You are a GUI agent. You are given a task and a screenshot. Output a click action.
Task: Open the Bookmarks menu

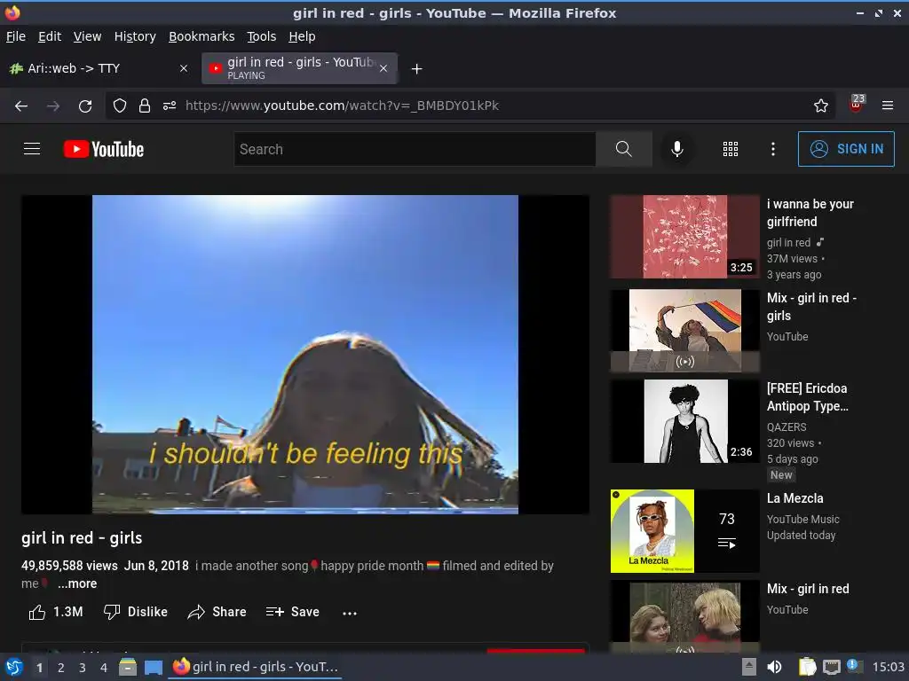point(202,36)
